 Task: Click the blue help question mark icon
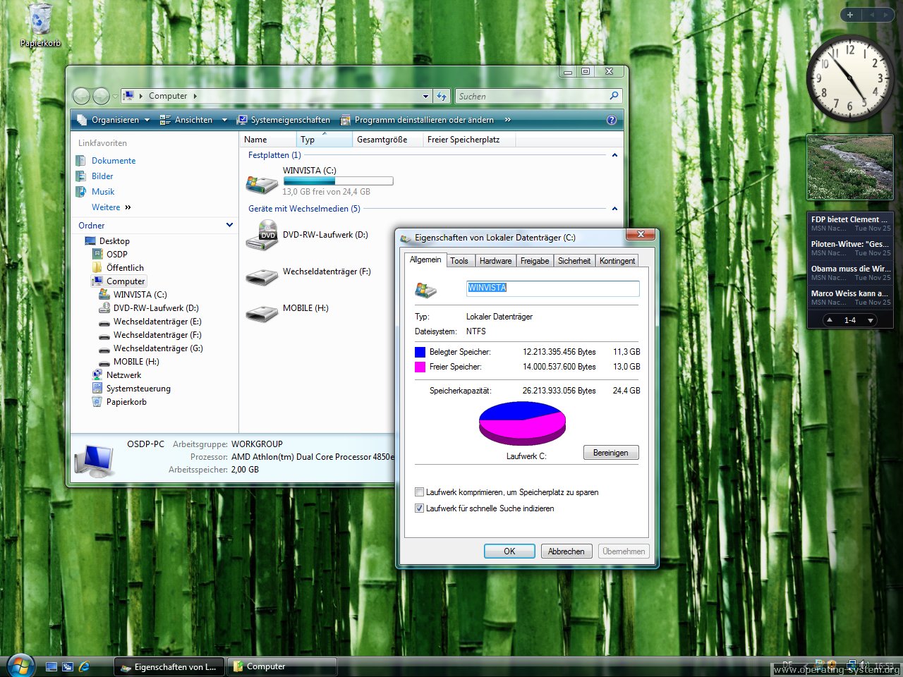coord(612,120)
